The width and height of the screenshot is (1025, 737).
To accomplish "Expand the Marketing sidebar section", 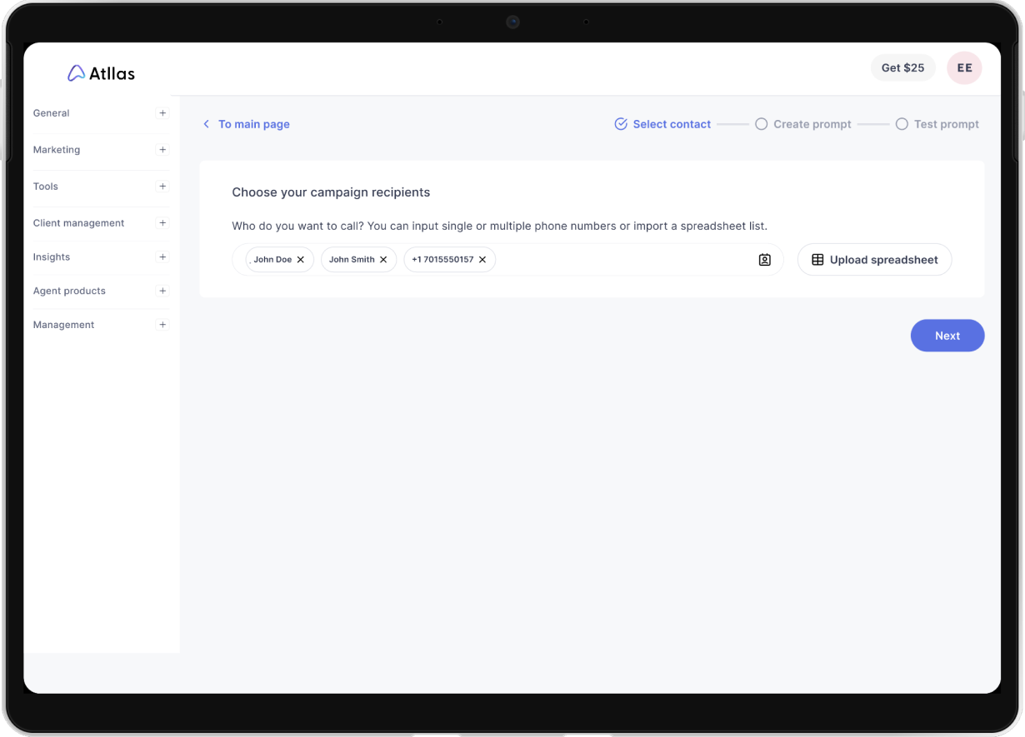I will point(162,150).
